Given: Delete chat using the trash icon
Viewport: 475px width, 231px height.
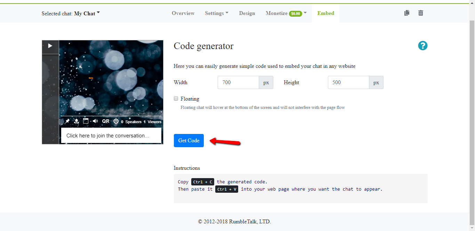Looking at the screenshot, I should pos(421,13).
